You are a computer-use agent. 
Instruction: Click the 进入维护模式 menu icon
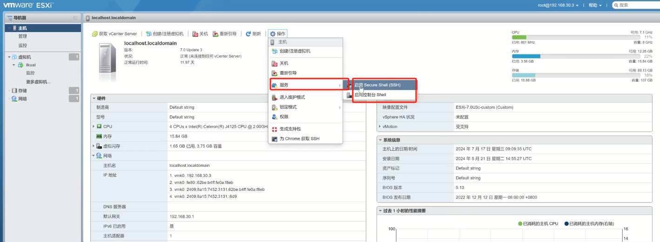274,97
